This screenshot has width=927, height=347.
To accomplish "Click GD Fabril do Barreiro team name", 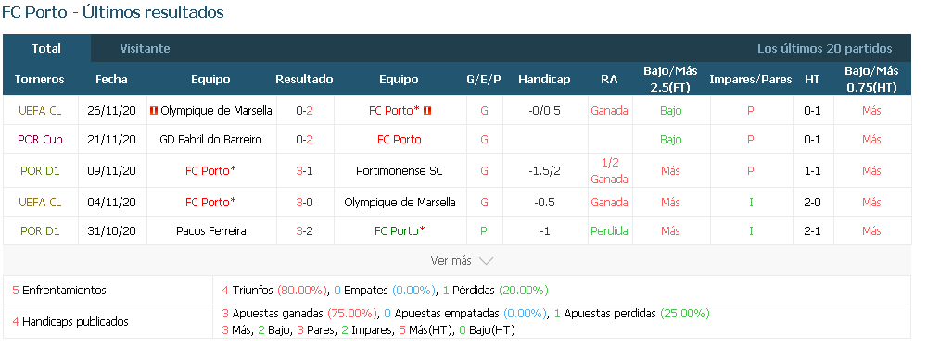I will coord(210,140).
